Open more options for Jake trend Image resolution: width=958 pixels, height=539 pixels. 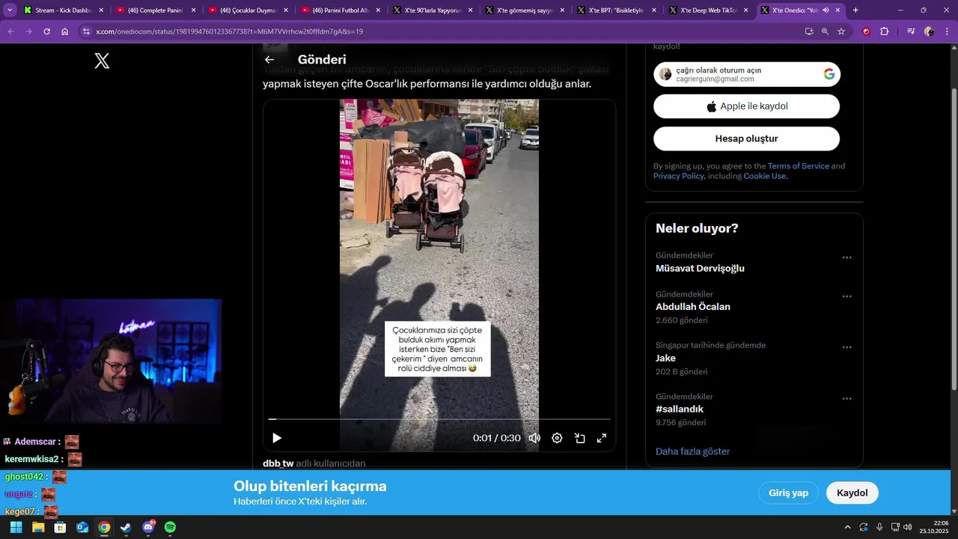(x=846, y=347)
